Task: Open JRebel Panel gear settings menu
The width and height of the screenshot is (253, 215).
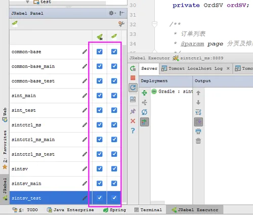Action: click(x=112, y=13)
